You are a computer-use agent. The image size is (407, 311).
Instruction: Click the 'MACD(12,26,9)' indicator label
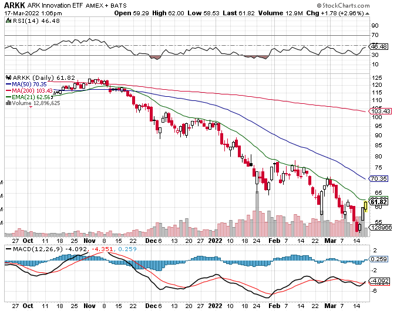point(38,249)
